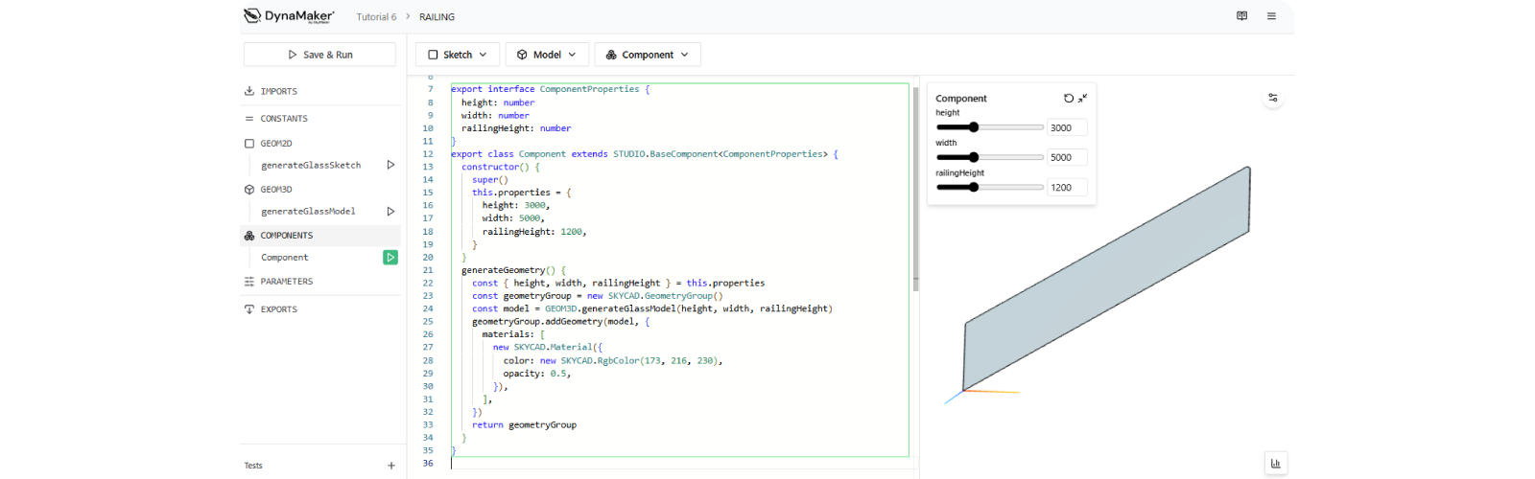1535x479 pixels.
Task: Click the Save & Run button
Action: [x=319, y=55]
